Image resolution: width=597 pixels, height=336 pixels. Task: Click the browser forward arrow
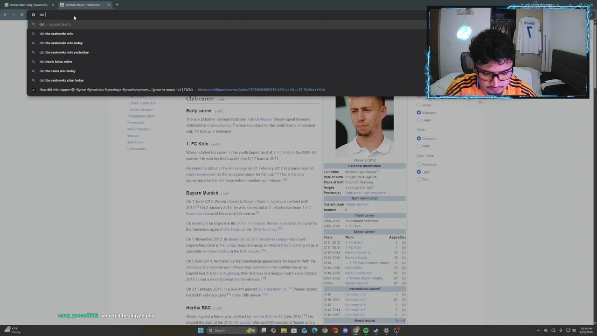tap(13, 14)
